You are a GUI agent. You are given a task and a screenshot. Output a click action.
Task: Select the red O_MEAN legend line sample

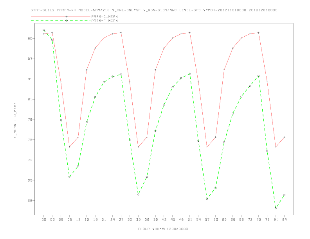61,16
